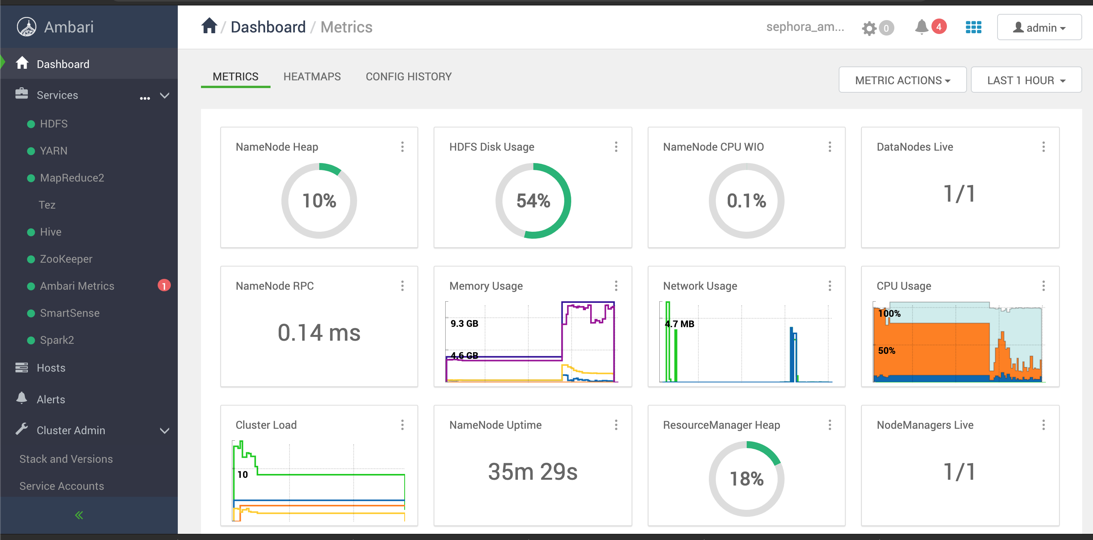Click the NameNode Uptime 35m 29s value
This screenshot has height=540, width=1093.
(533, 471)
